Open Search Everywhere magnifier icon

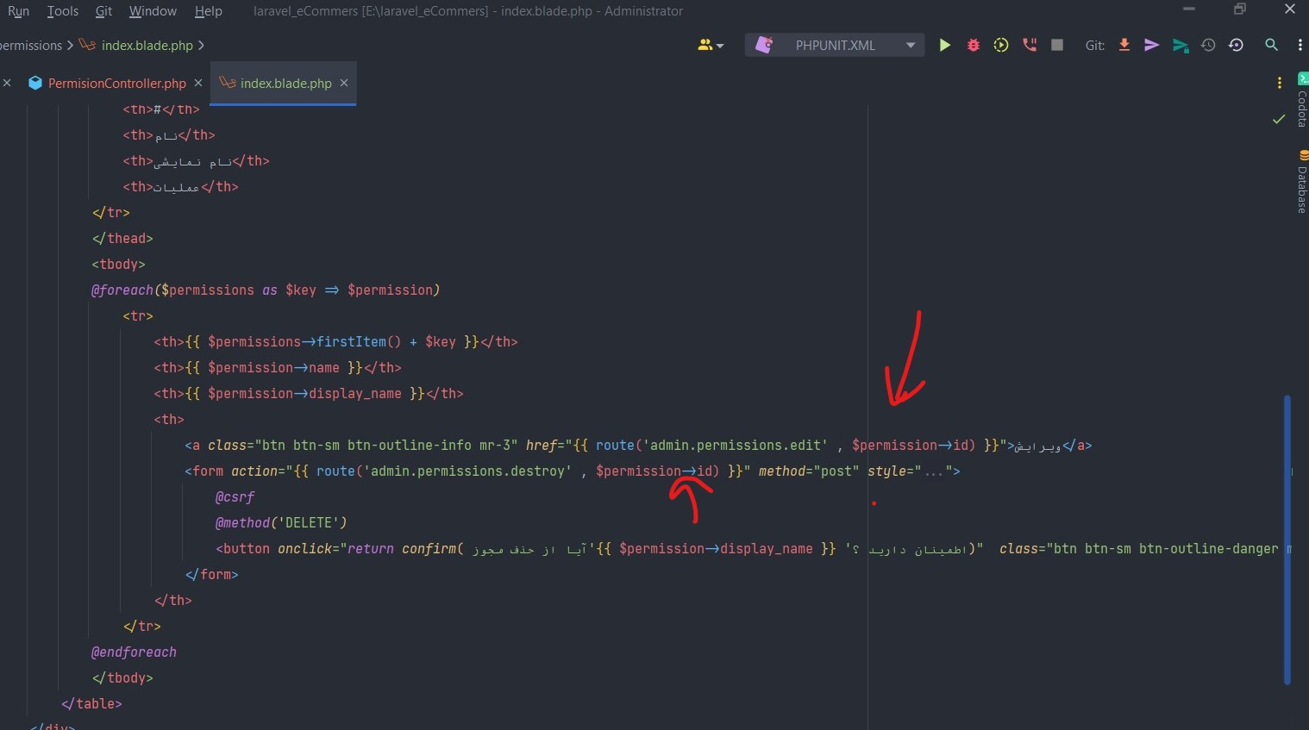1271,45
